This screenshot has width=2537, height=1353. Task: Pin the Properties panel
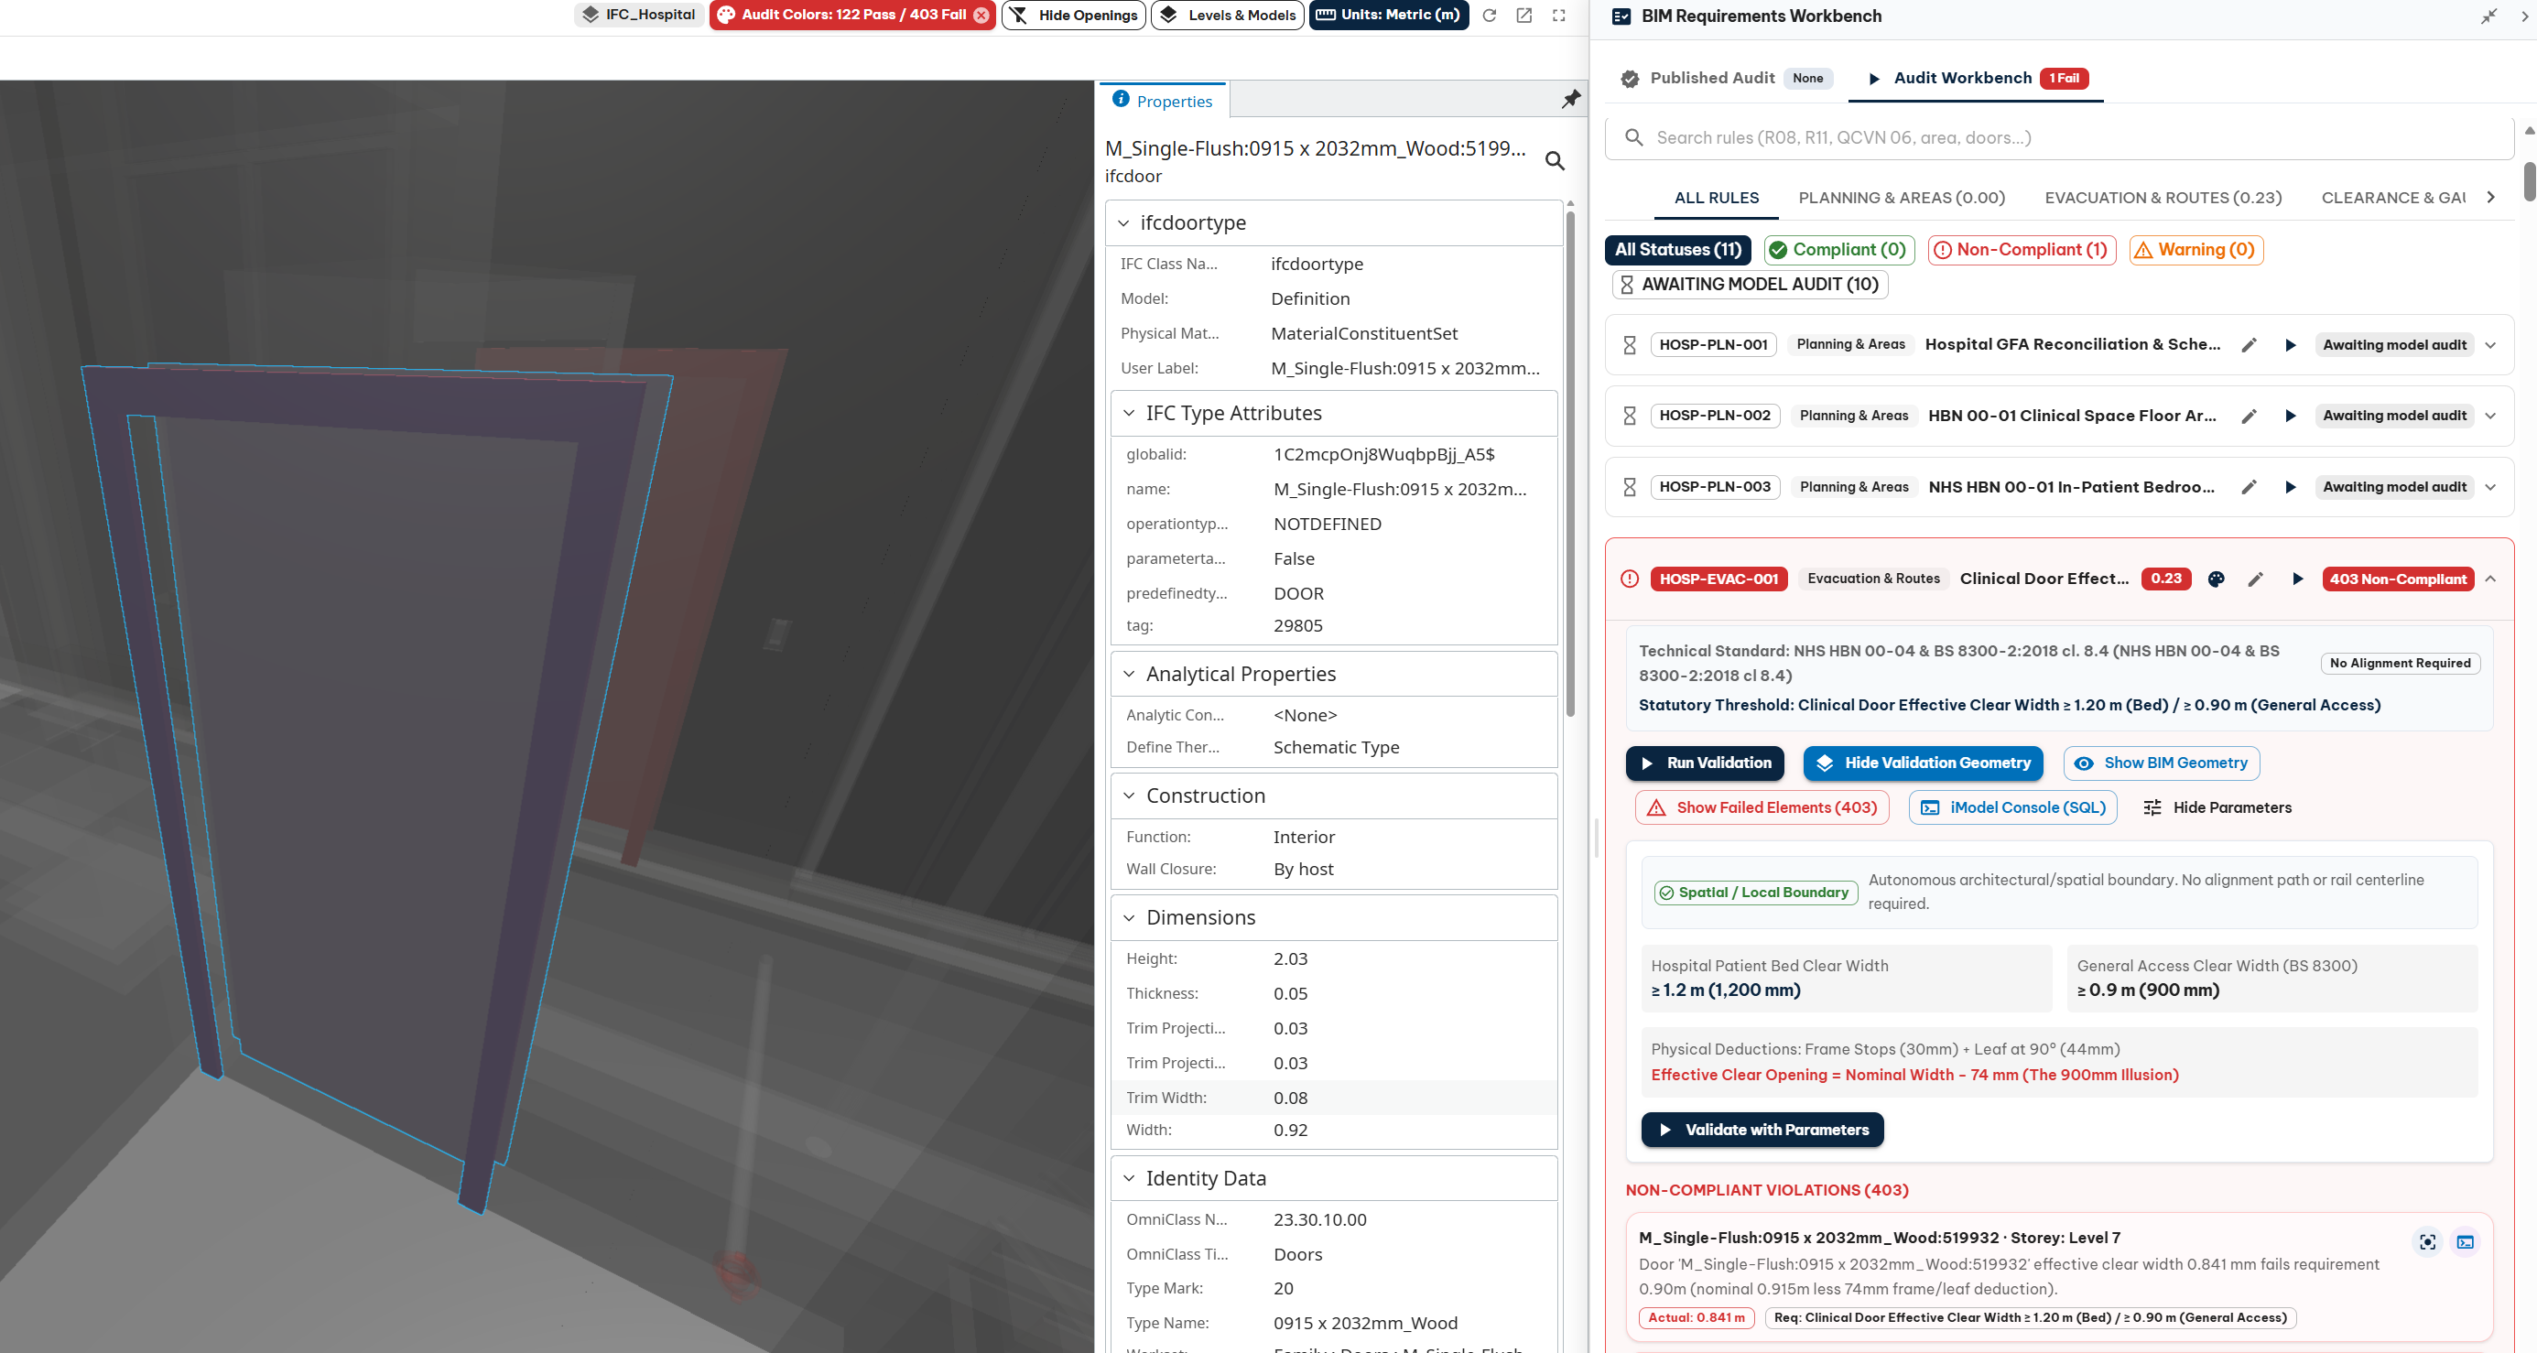[1571, 99]
